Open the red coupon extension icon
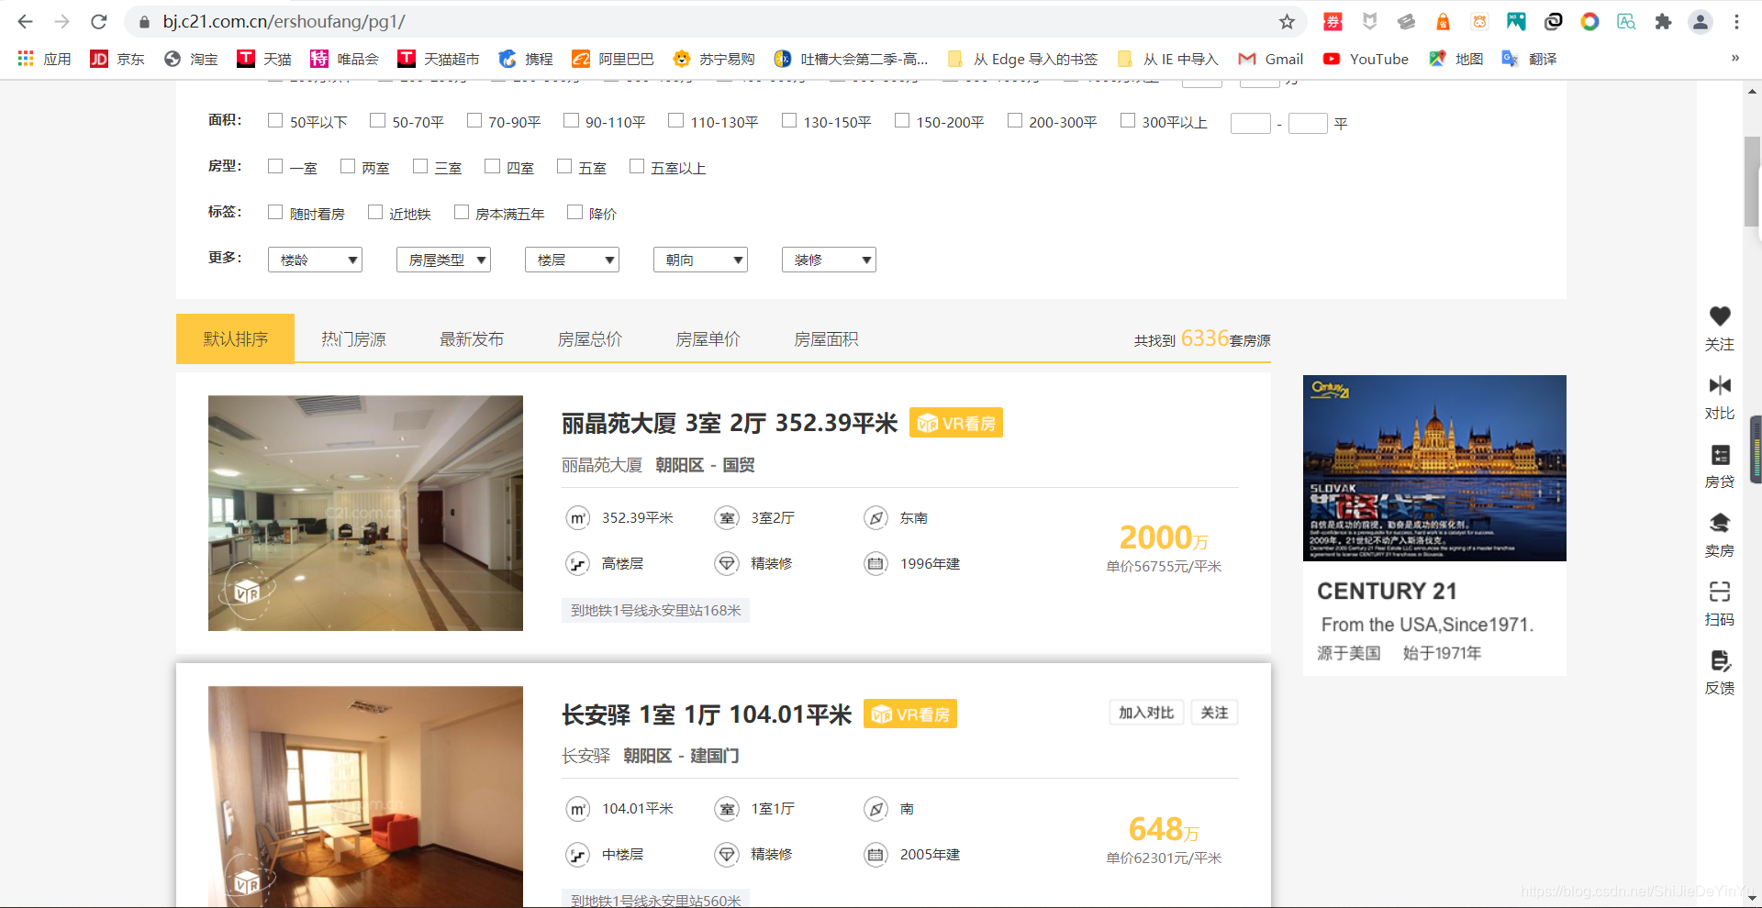This screenshot has height=908, width=1762. 1333,21
